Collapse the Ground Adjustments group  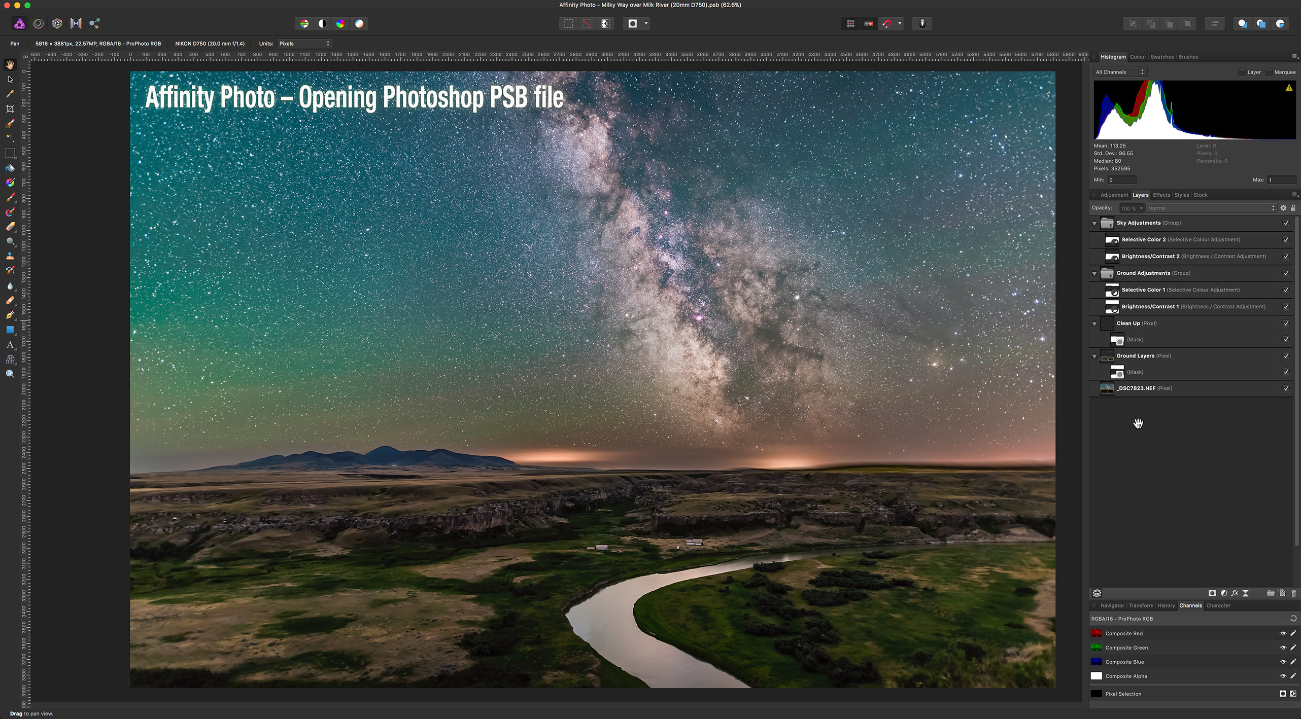pyautogui.click(x=1094, y=273)
